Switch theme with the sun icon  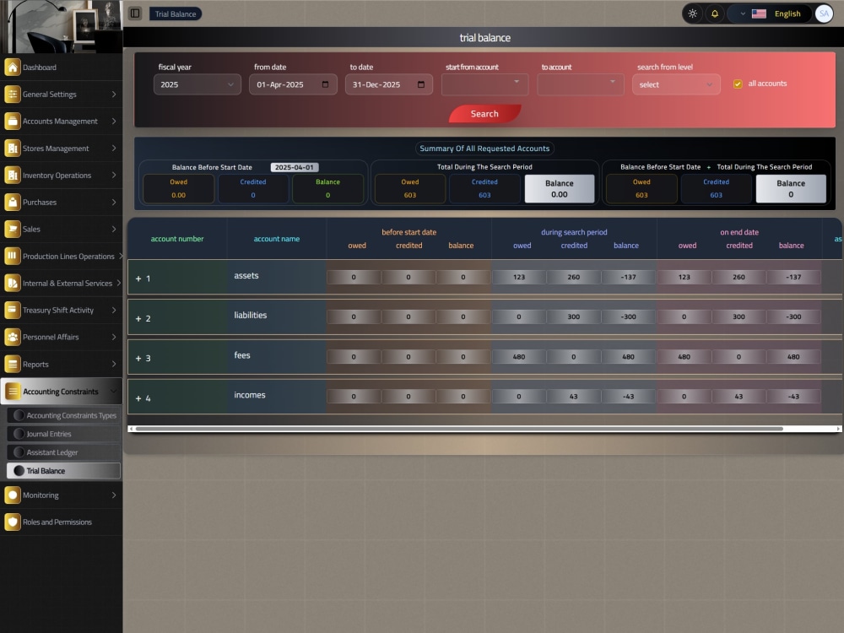coord(693,14)
